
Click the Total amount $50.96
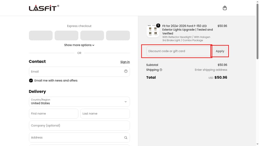(221, 78)
